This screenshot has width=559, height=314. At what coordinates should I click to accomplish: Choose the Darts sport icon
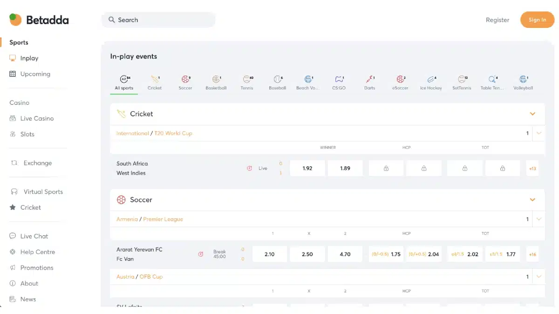click(369, 80)
